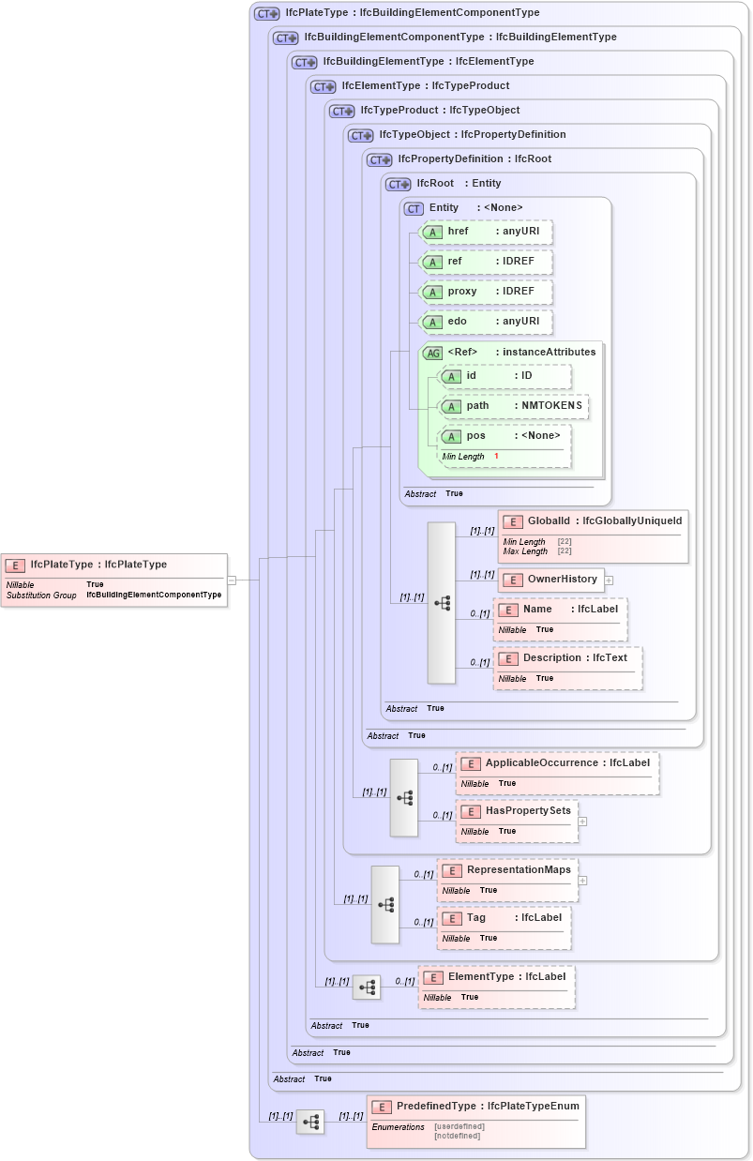The height and width of the screenshot is (1161, 753).
Task: Click the PredefinedType : IfcPlateTypeEnum element icon
Action: [380, 1106]
